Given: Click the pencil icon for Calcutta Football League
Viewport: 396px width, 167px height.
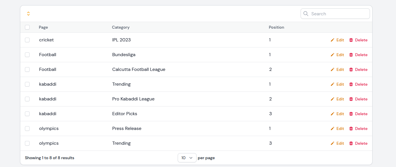Looking at the screenshot, I should (x=333, y=69).
